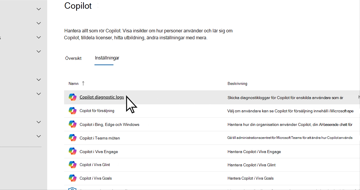This screenshot has height=190, width=360.
Task: Open Copilot i Viva Glint setting
Action: (95, 165)
